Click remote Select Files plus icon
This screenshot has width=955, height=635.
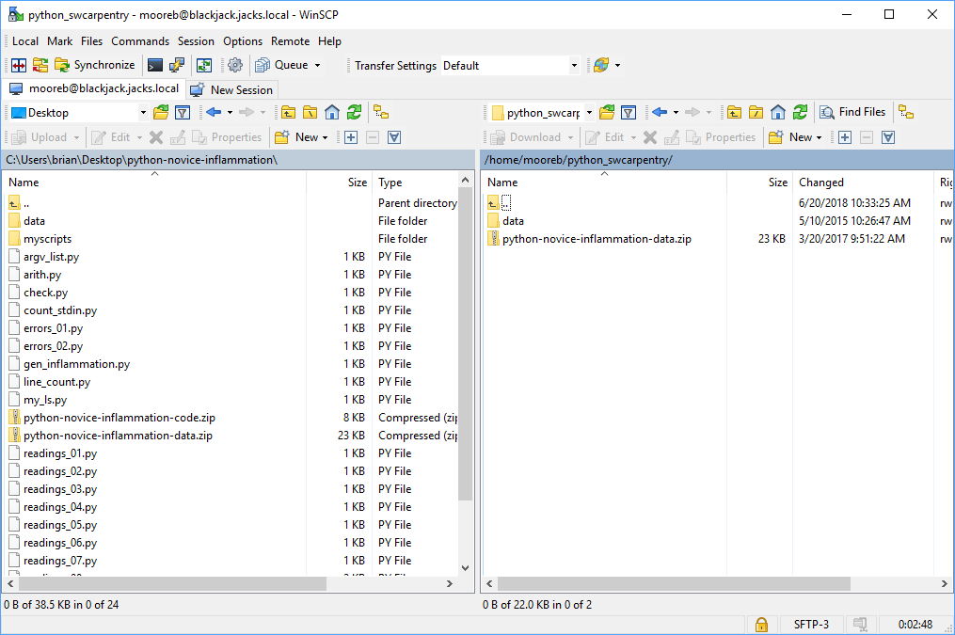point(845,137)
